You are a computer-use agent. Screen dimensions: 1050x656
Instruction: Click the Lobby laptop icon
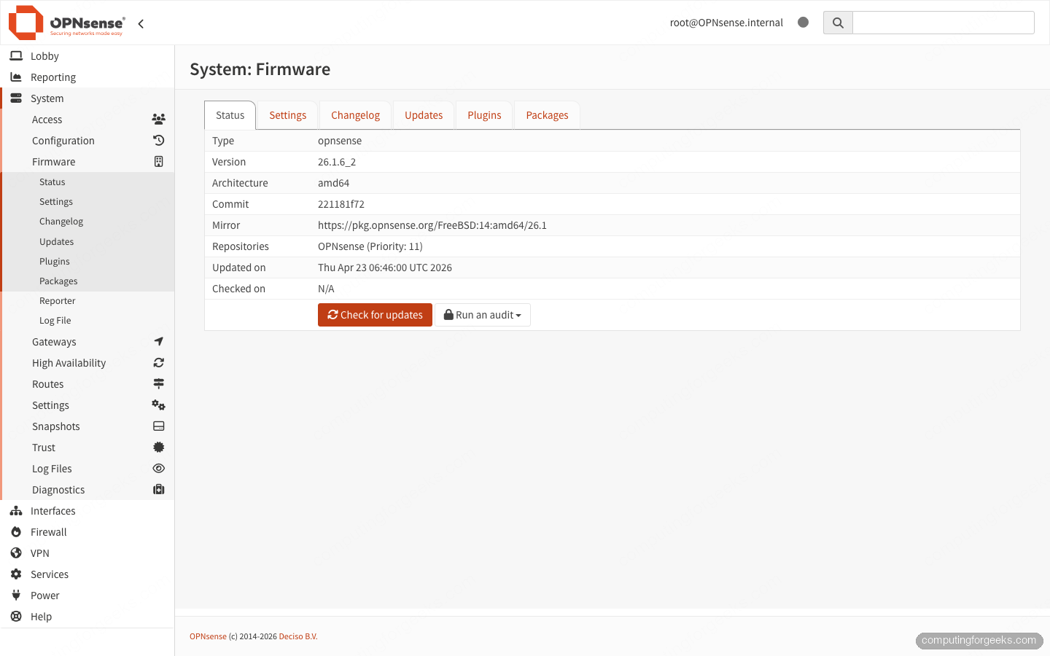click(16, 56)
